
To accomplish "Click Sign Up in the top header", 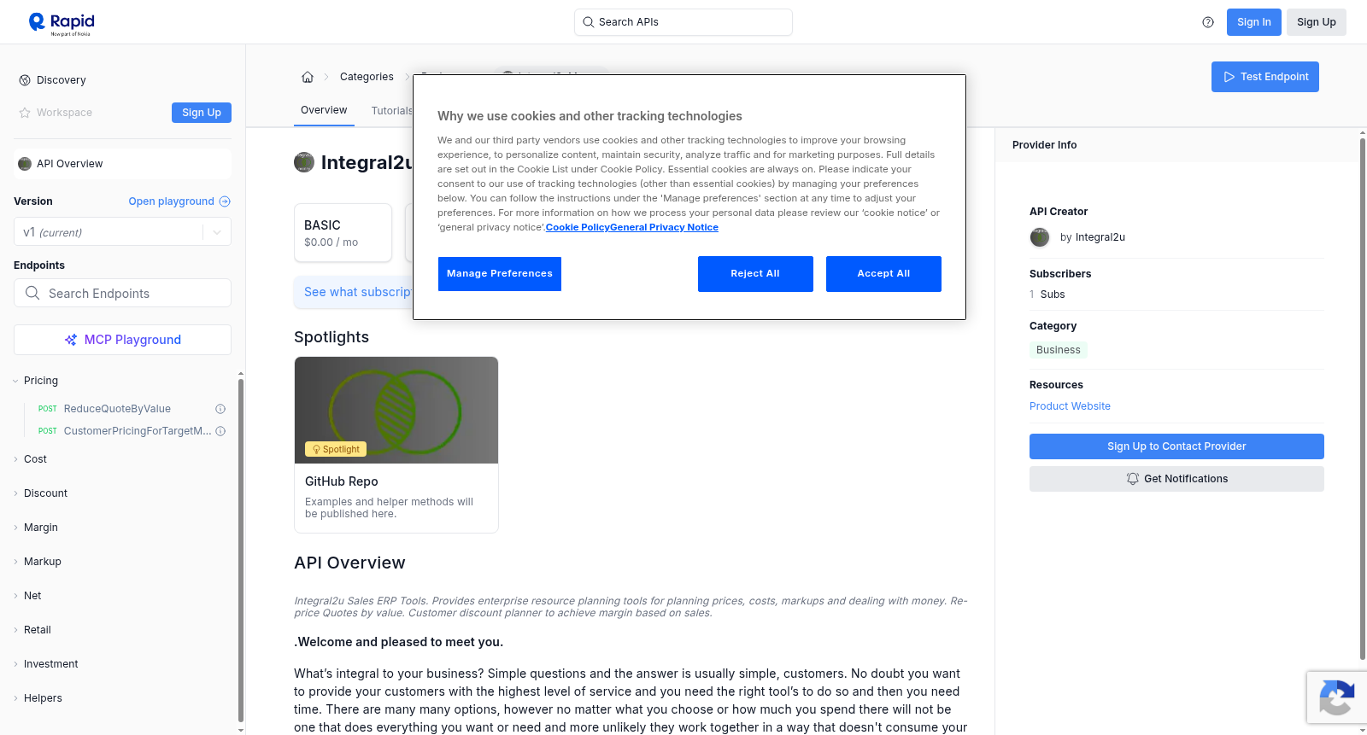I will pyautogui.click(x=1317, y=22).
